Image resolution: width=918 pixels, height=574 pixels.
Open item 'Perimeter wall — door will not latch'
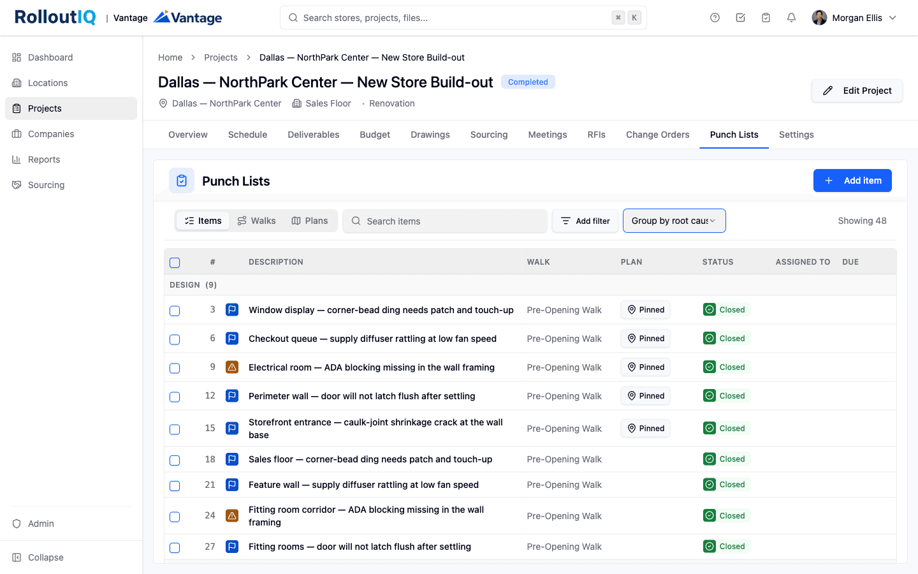361,396
